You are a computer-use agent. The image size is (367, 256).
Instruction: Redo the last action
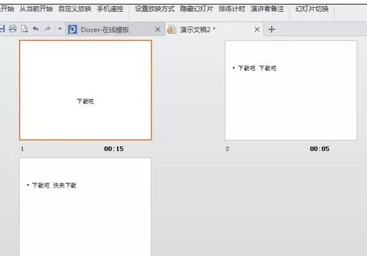point(48,29)
